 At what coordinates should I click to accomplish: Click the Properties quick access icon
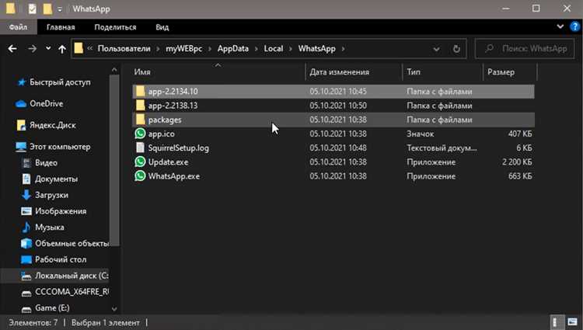click(x=33, y=9)
